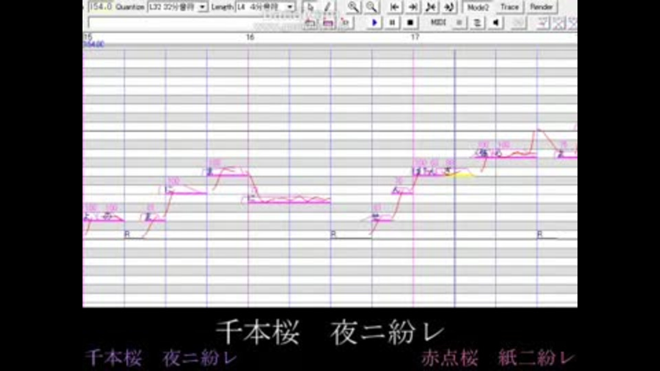Click the third icon right of the lyric field
This screenshot has width=660, height=371.
pos(346,23)
